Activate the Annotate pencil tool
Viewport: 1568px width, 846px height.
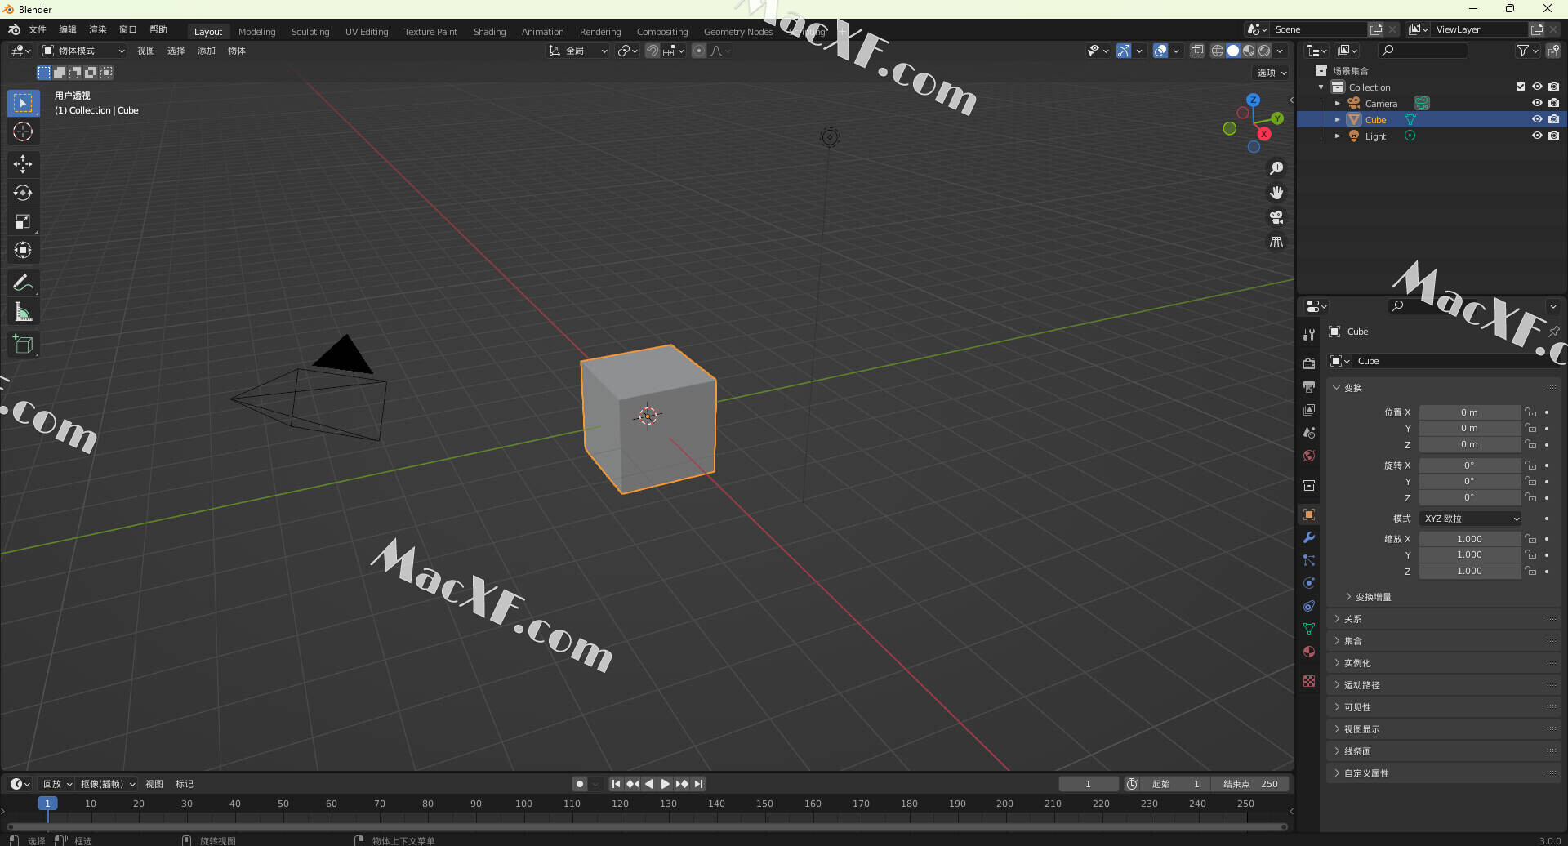(23, 283)
